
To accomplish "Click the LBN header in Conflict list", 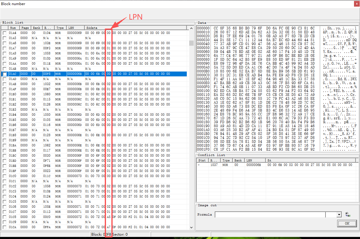I will tap(255, 161).
